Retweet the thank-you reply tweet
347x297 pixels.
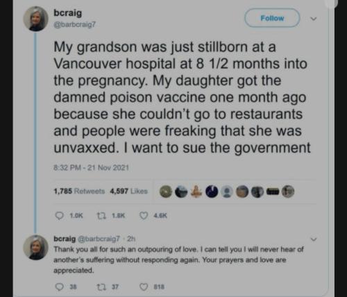coord(101,287)
